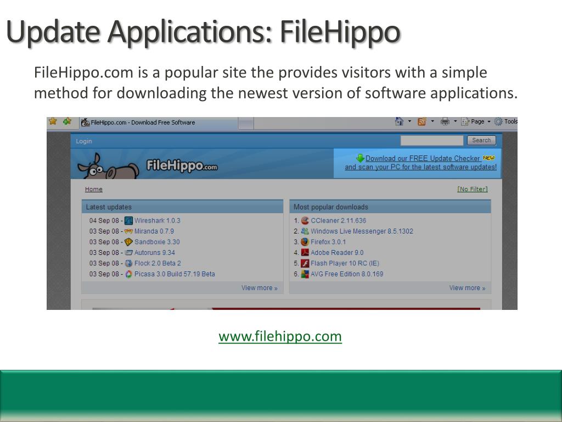This screenshot has height=422, width=562.
Task: Click the RSS feeds icon
Action: [422, 121]
